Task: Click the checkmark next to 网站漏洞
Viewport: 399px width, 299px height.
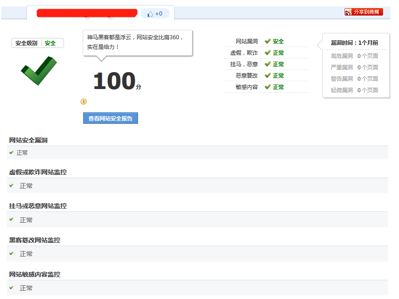Action: coord(267,41)
